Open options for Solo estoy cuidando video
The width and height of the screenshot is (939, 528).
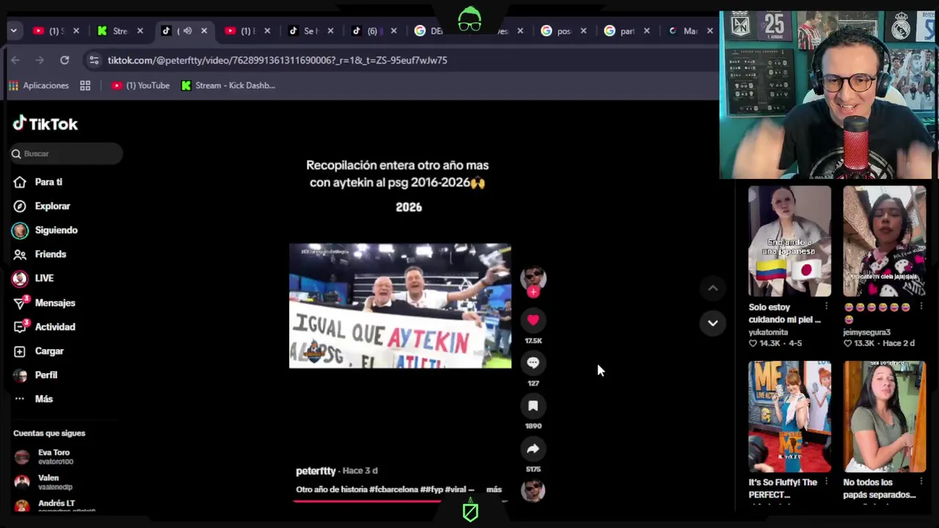[x=826, y=307]
